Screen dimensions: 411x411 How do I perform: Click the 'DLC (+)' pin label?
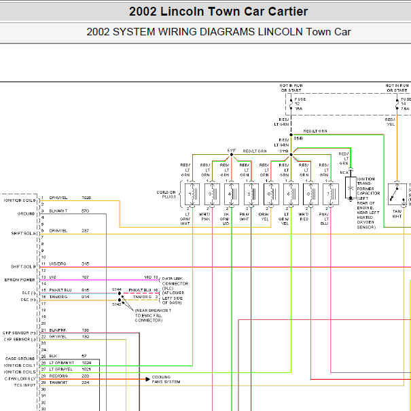(x=29, y=300)
